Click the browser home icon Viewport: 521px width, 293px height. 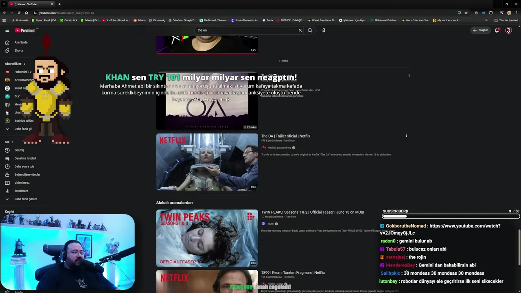[x=26, y=13]
